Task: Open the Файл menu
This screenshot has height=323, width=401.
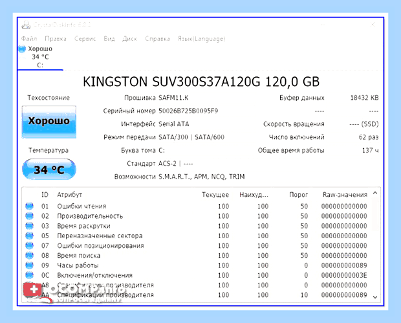Action: (x=29, y=39)
